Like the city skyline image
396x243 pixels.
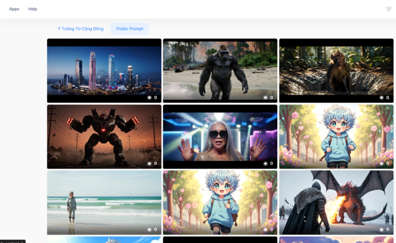coord(149,98)
